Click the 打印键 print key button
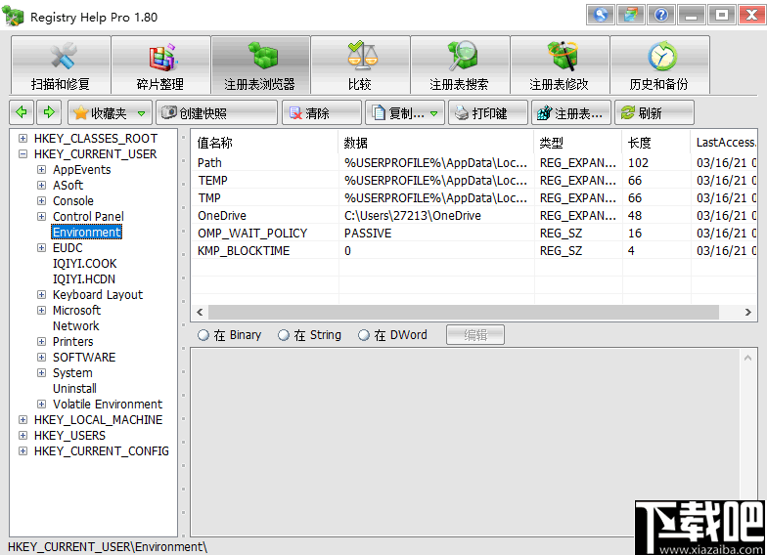The width and height of the screenshot is (767, 555). click(x=487, y=113)
